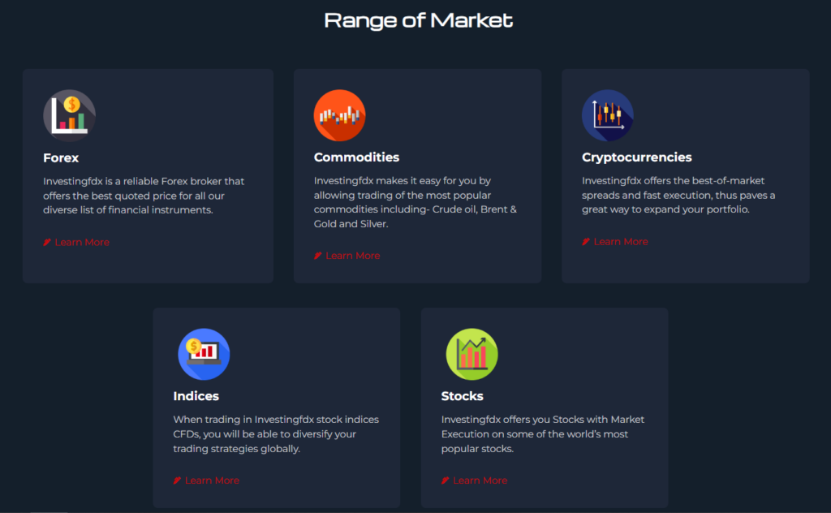This screenshot has height=513, width=831.
Task: Click the Range of Market page heading
Action: (x=418, y=20)
